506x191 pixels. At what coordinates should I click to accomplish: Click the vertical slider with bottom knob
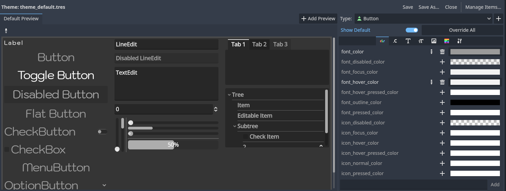click(117, 135)
